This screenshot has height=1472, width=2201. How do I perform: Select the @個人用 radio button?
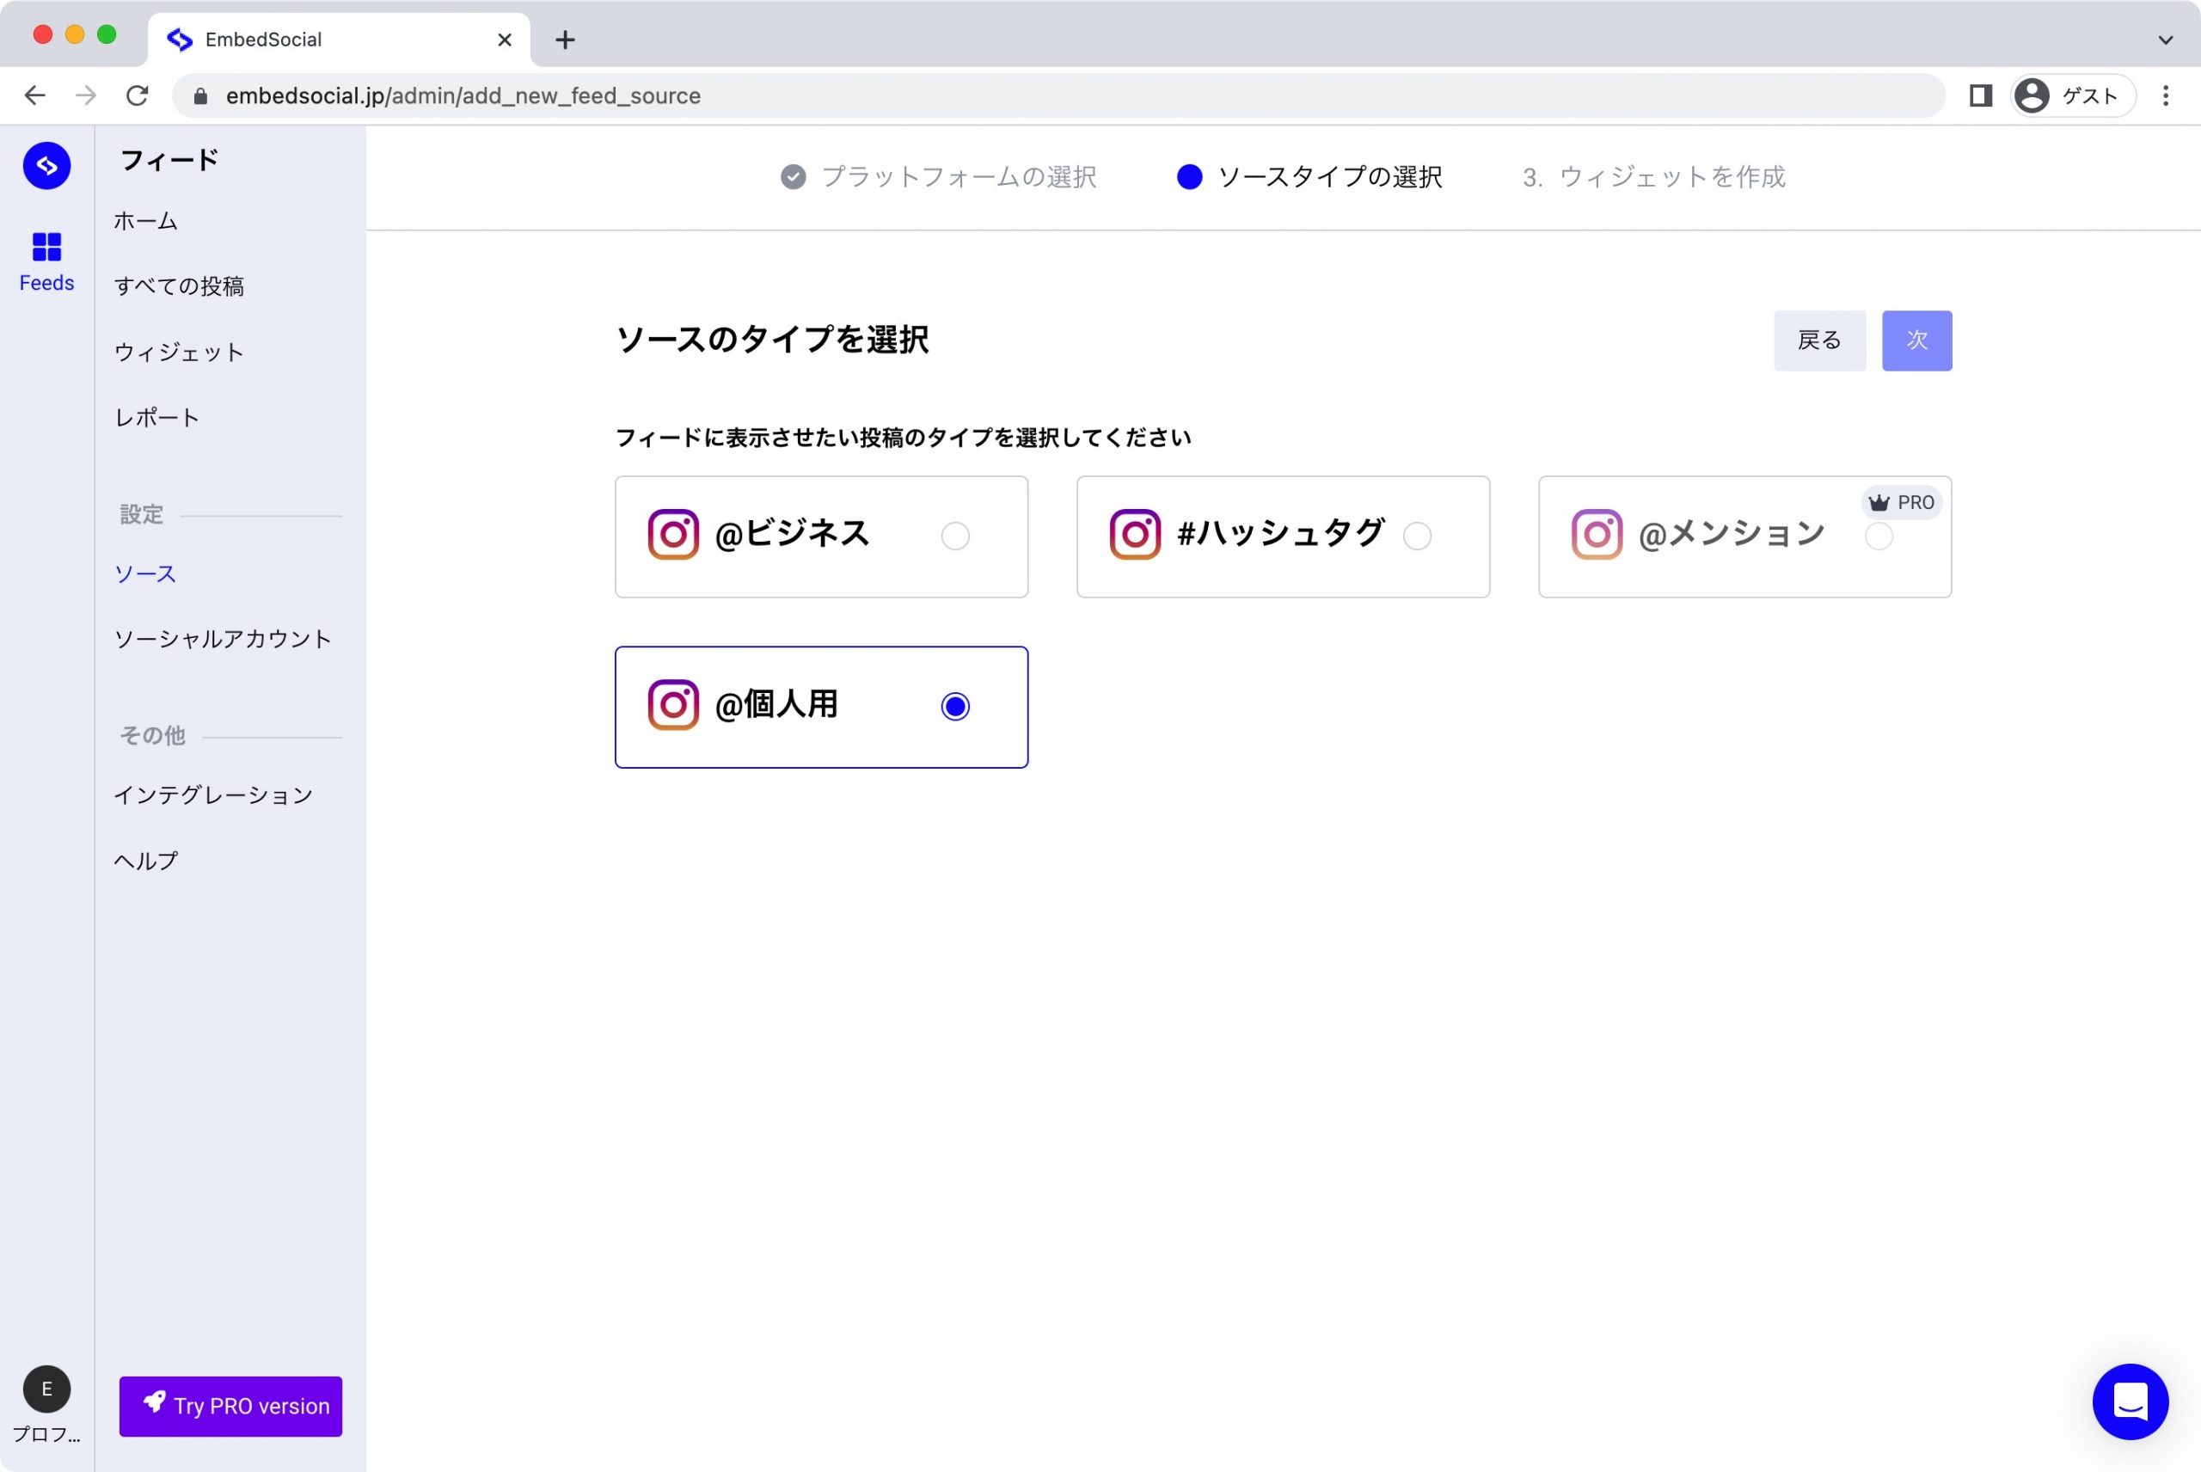coord(954,706)
